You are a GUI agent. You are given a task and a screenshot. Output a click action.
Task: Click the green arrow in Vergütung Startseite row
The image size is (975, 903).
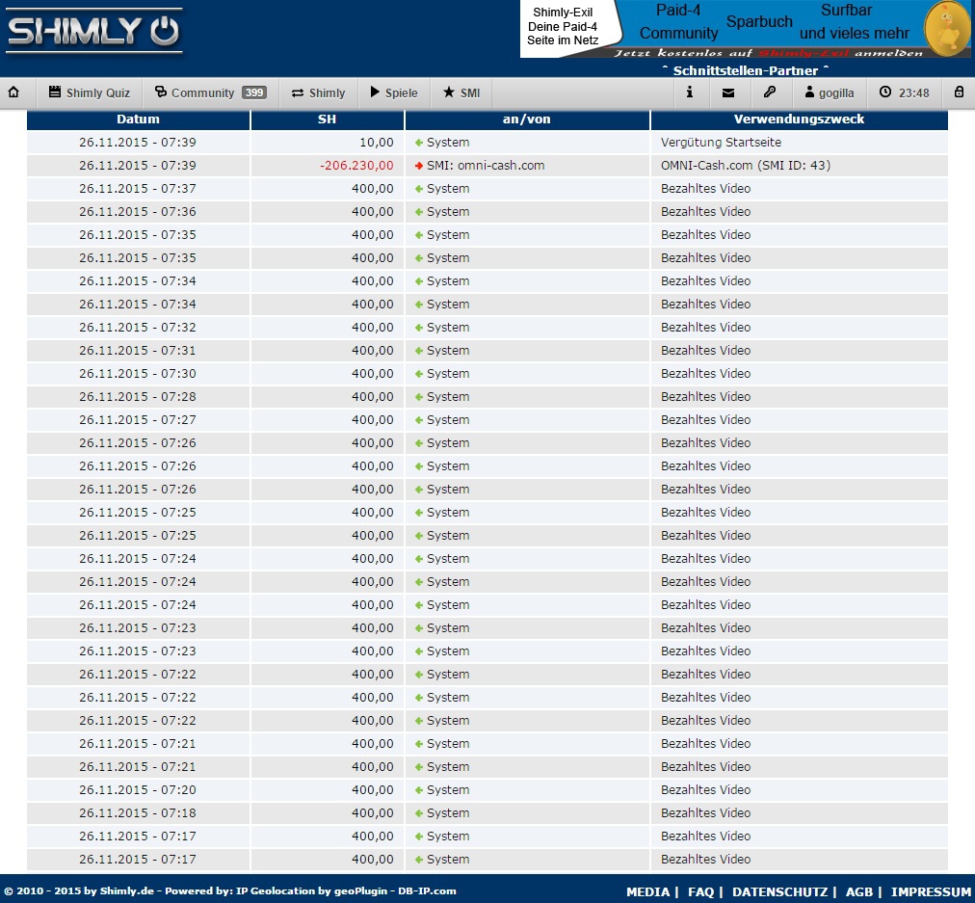[419, 143]
